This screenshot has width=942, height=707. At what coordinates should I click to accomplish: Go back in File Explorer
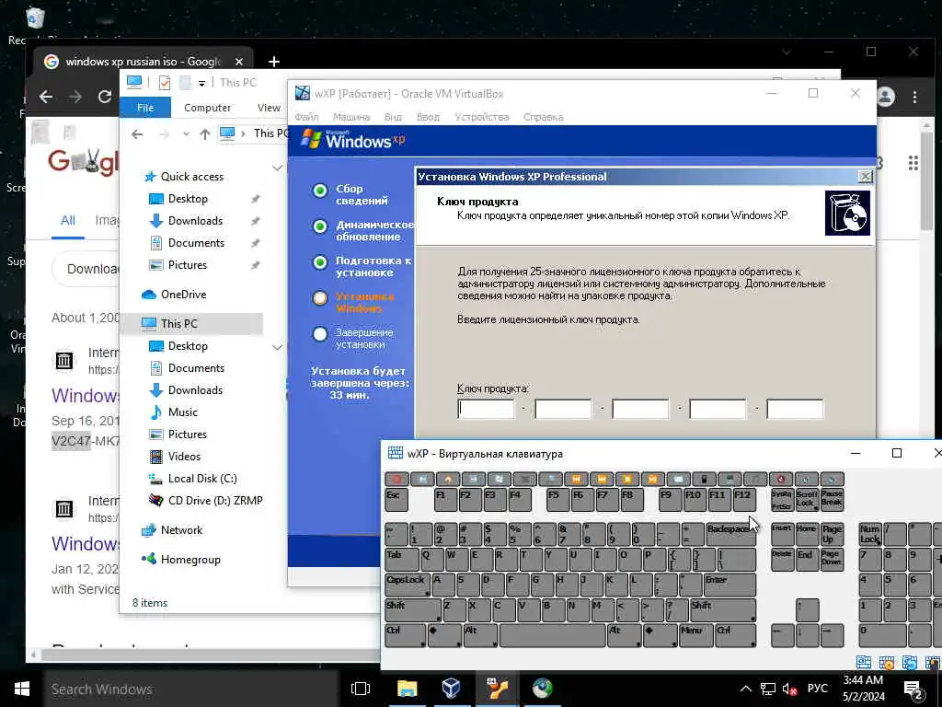click(x=137, y=134)
